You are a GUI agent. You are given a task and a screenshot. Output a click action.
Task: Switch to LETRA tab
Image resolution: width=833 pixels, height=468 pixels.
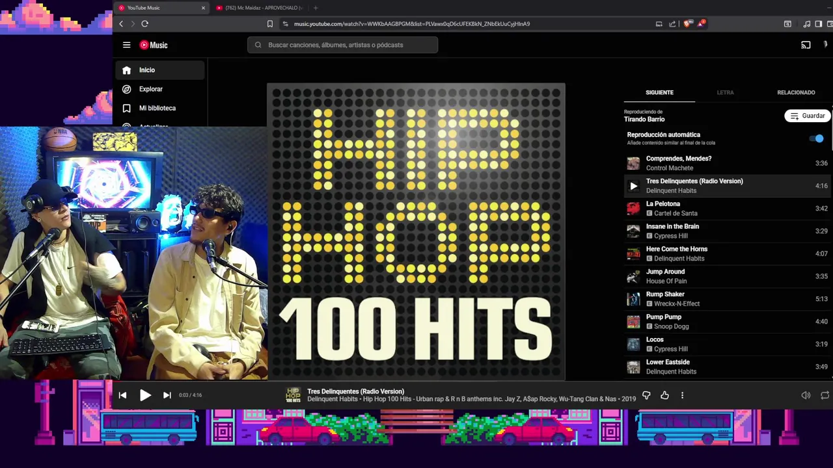725,92
